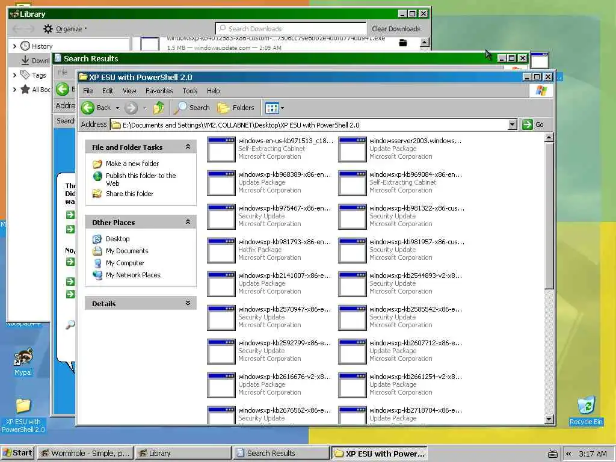
Task: Open containing folder icon for download
Action: pyautogui.click(x=403, y=43)
